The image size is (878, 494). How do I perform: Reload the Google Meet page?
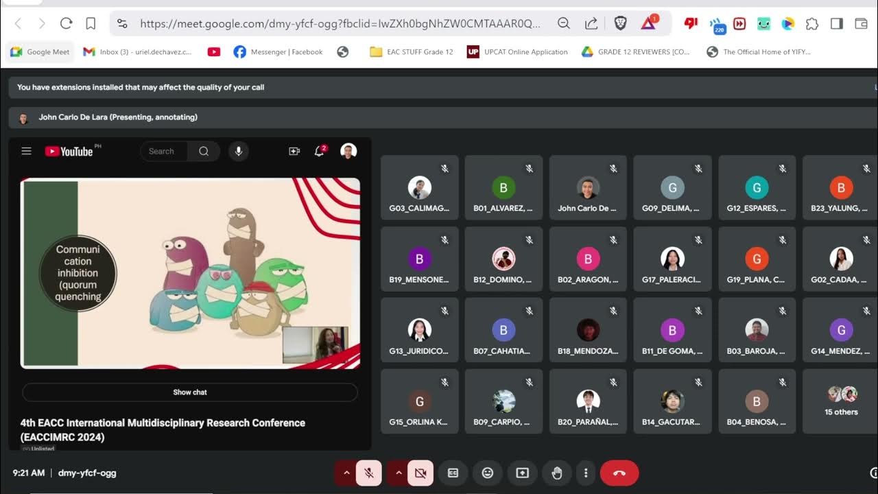(66, 23)
